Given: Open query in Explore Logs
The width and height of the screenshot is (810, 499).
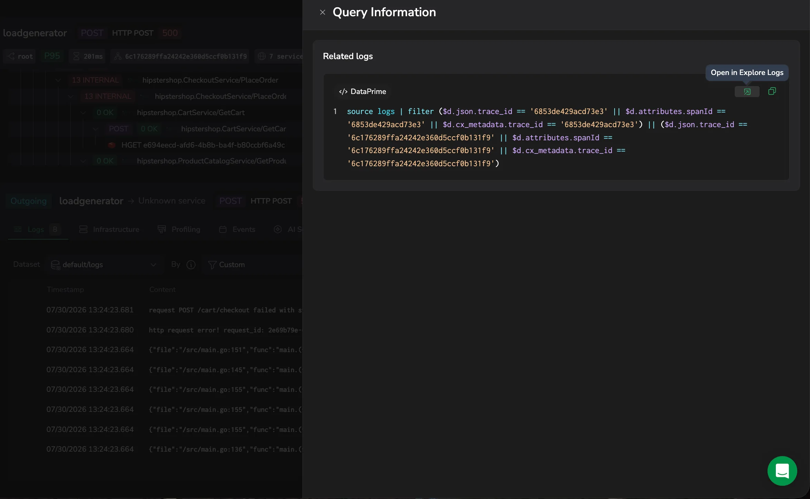Looking at the screenshot, I should click(x=747, y=92).
